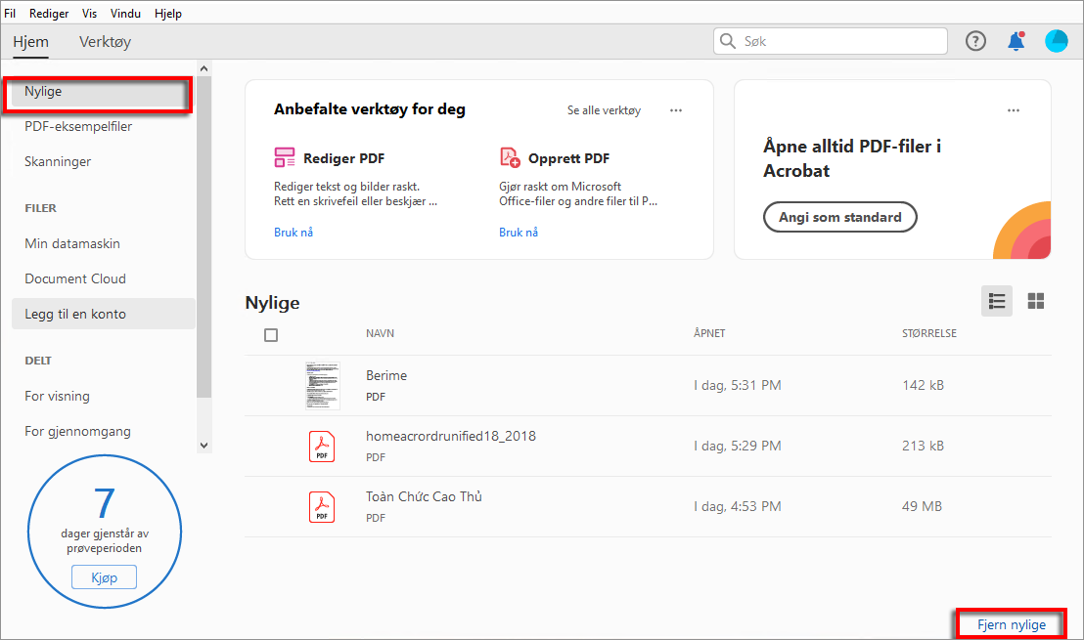Click the Fjern nylige link
The height and width of the screenshot is (640, 1084).
click(x=1012, y=624)
